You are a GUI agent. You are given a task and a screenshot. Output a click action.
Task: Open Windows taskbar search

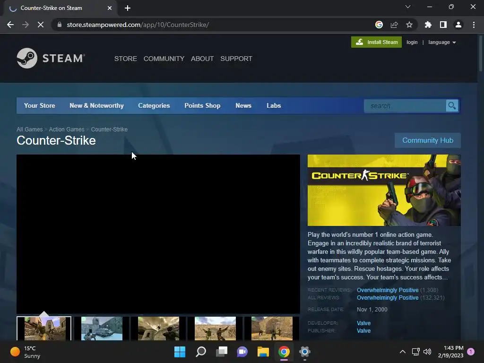click(200, 352)
